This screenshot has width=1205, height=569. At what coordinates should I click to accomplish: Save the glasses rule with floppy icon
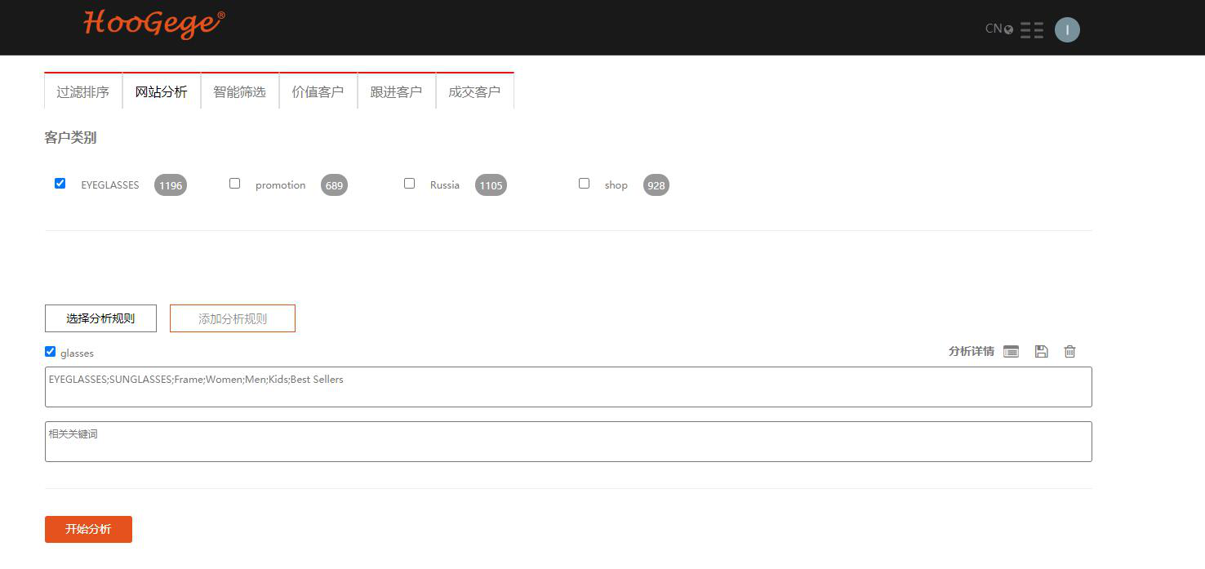[1041, 352]
